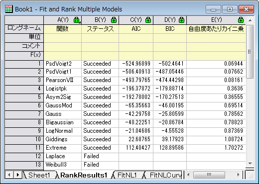Open the FitNL1 sheet tab

127,175
